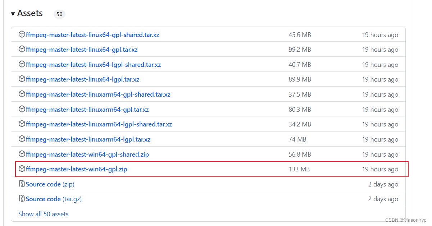Download ffmpeg-master-latest-win64-gpl.zip

pyautogui.click(x=77, y=169)
